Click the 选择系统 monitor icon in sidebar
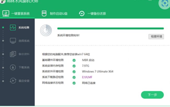This screenshot has height=107, width=170. (x=13, y=41)
